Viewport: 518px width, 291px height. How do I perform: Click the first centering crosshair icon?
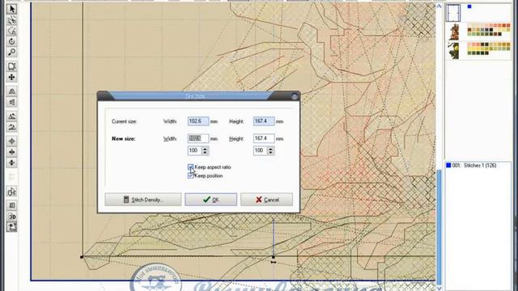tap(11, 141)
